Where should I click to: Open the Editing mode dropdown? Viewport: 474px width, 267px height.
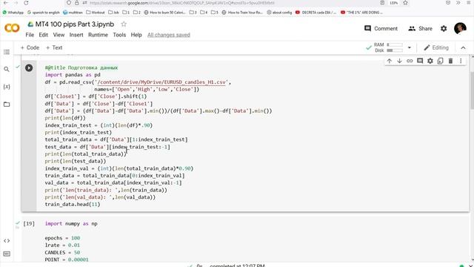tap(436, 47)
